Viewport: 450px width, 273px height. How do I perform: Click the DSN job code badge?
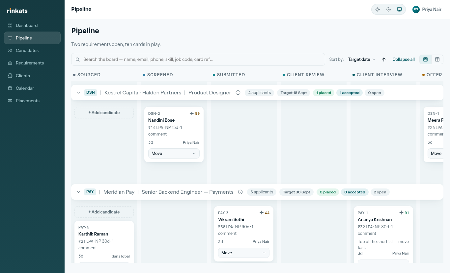click(91, 93)
